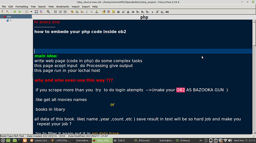Image resolution: width=256 pixels, height=143 pixels.
Task: Remove formatting toolbar icon
Action: click(x=104, y=12)
